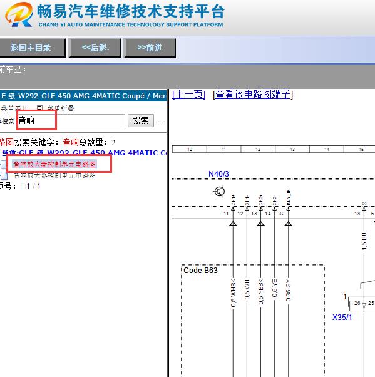Image resolution: width=375 pixels, height=377 pixels.
Task: Open the 查看该电路图端子 link
Action: click(253, 95)
